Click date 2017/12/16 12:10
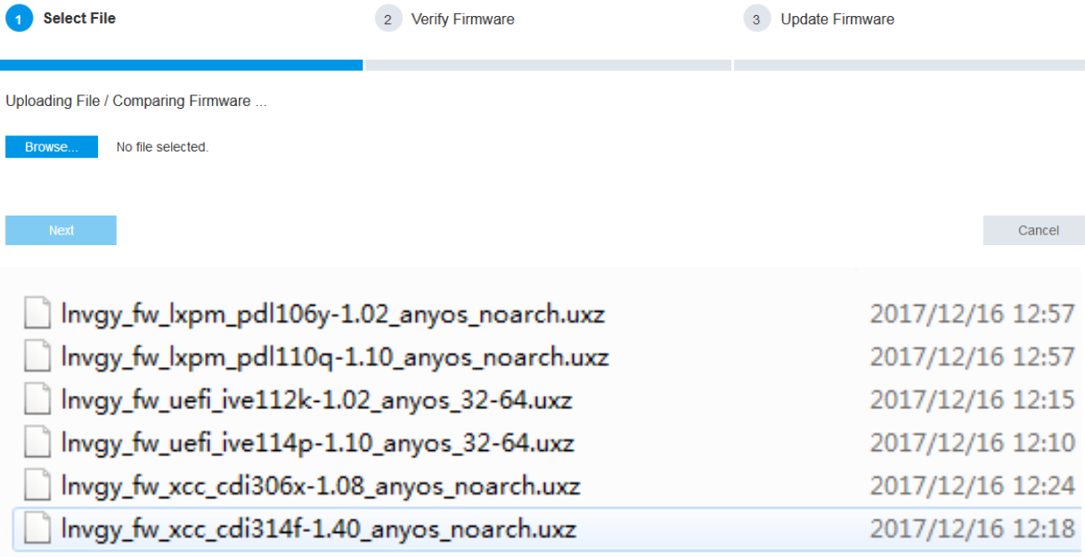1085x557 pixels. click(x=973, y=443)
